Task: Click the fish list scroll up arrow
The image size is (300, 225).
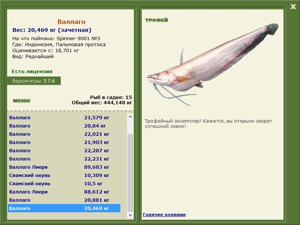Action: tap(130, 117)
